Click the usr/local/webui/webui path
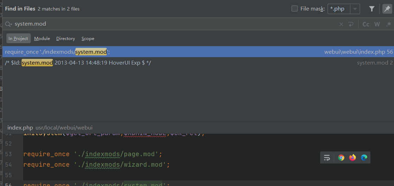 (64, 128)
